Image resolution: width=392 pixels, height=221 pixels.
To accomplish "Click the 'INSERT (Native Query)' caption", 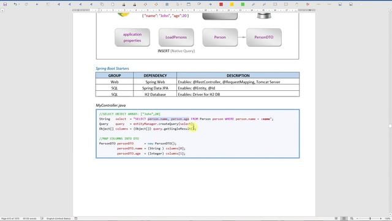I will coord(176,51).
